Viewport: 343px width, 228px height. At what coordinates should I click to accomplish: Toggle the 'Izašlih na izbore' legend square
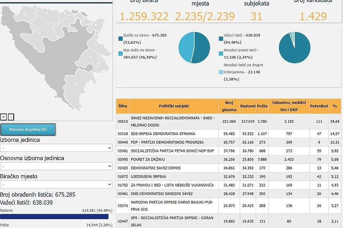pos(120,39)
